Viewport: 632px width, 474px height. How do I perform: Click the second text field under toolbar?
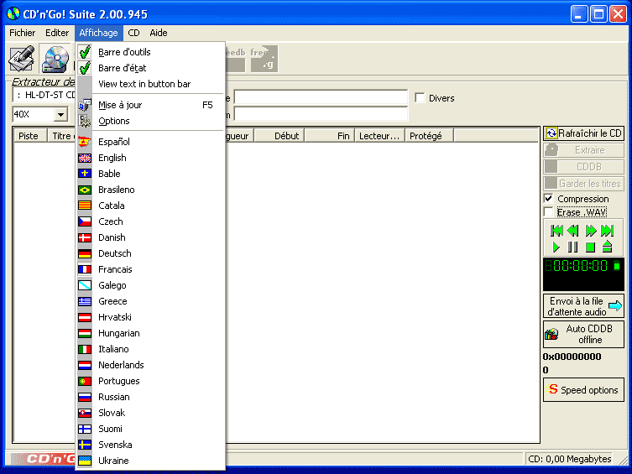click(321, 114)
